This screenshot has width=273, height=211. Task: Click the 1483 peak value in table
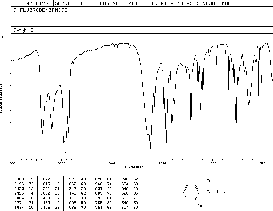pyautogui.click(x=45, y=198)
